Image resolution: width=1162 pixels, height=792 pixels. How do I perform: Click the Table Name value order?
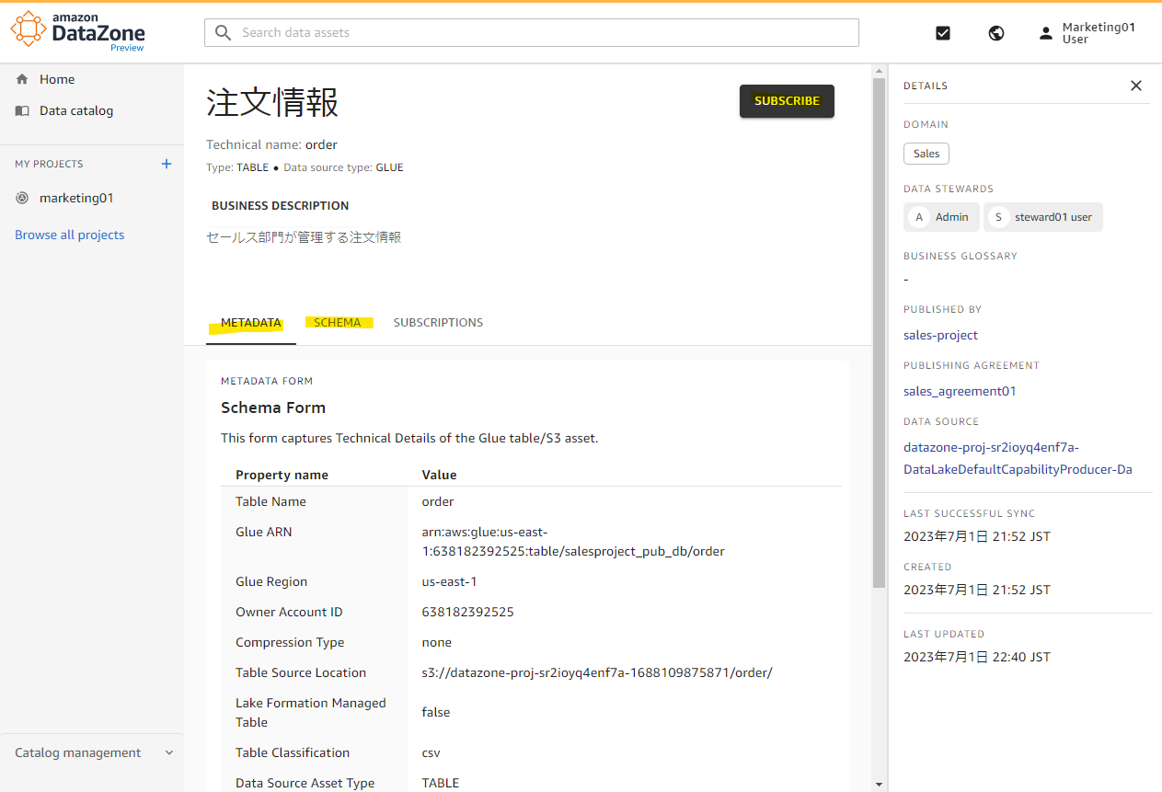(x=438, y=501)
